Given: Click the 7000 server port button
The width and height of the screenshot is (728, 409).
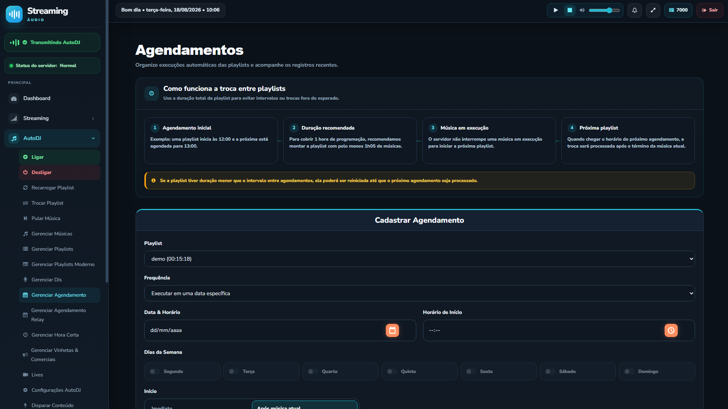Looking at the screenshot, I should (x=678, y=10).
